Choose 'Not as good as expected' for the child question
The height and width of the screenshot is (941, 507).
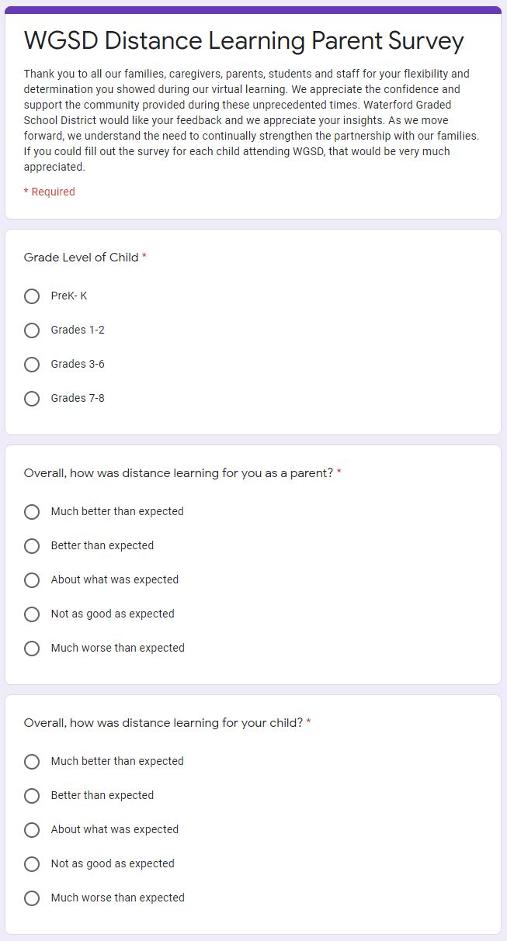click(32, 864)
